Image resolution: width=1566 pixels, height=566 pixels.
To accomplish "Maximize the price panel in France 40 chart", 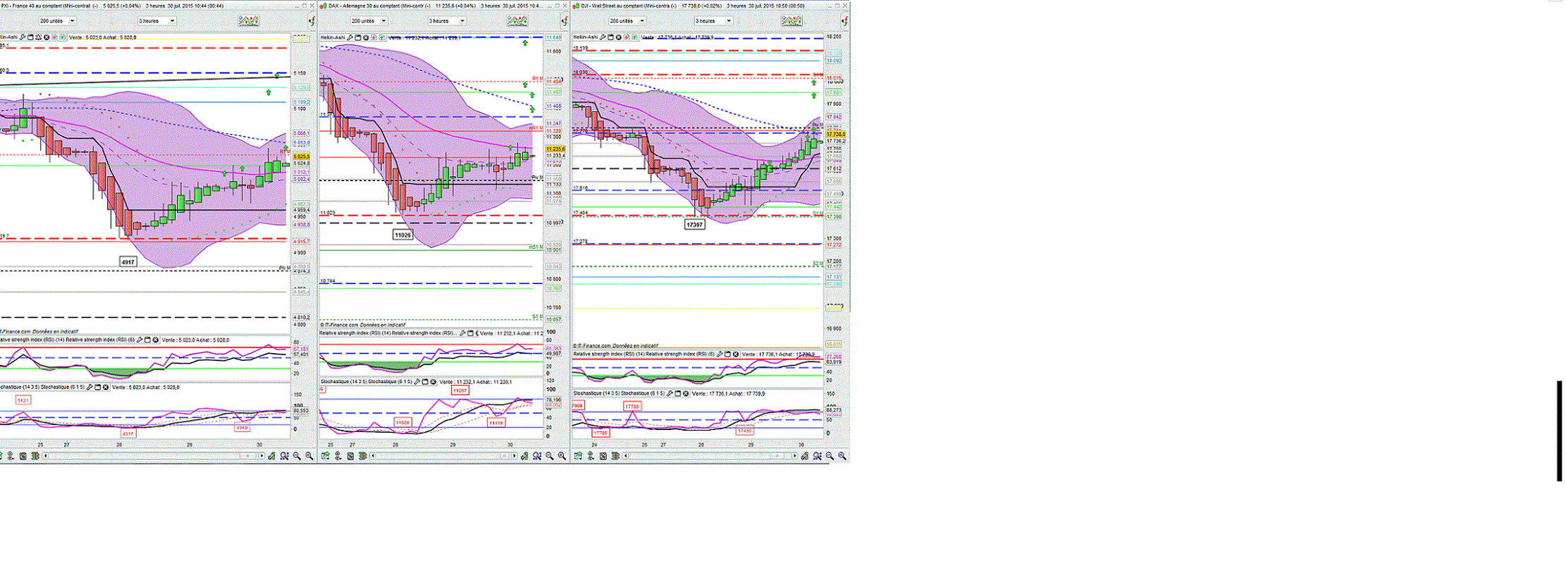I will click(30, 37).
